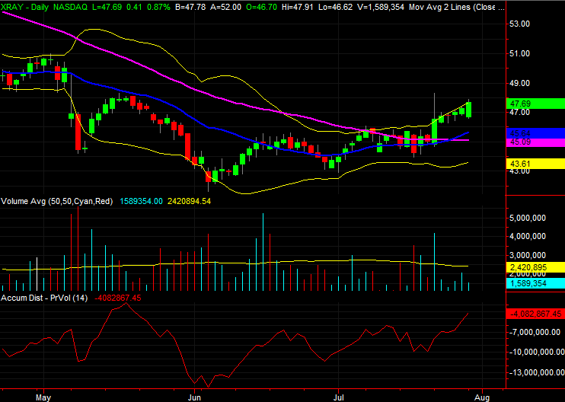Click cyan volume value 1589354.00

pyautogui.click(x=141, y=201)
